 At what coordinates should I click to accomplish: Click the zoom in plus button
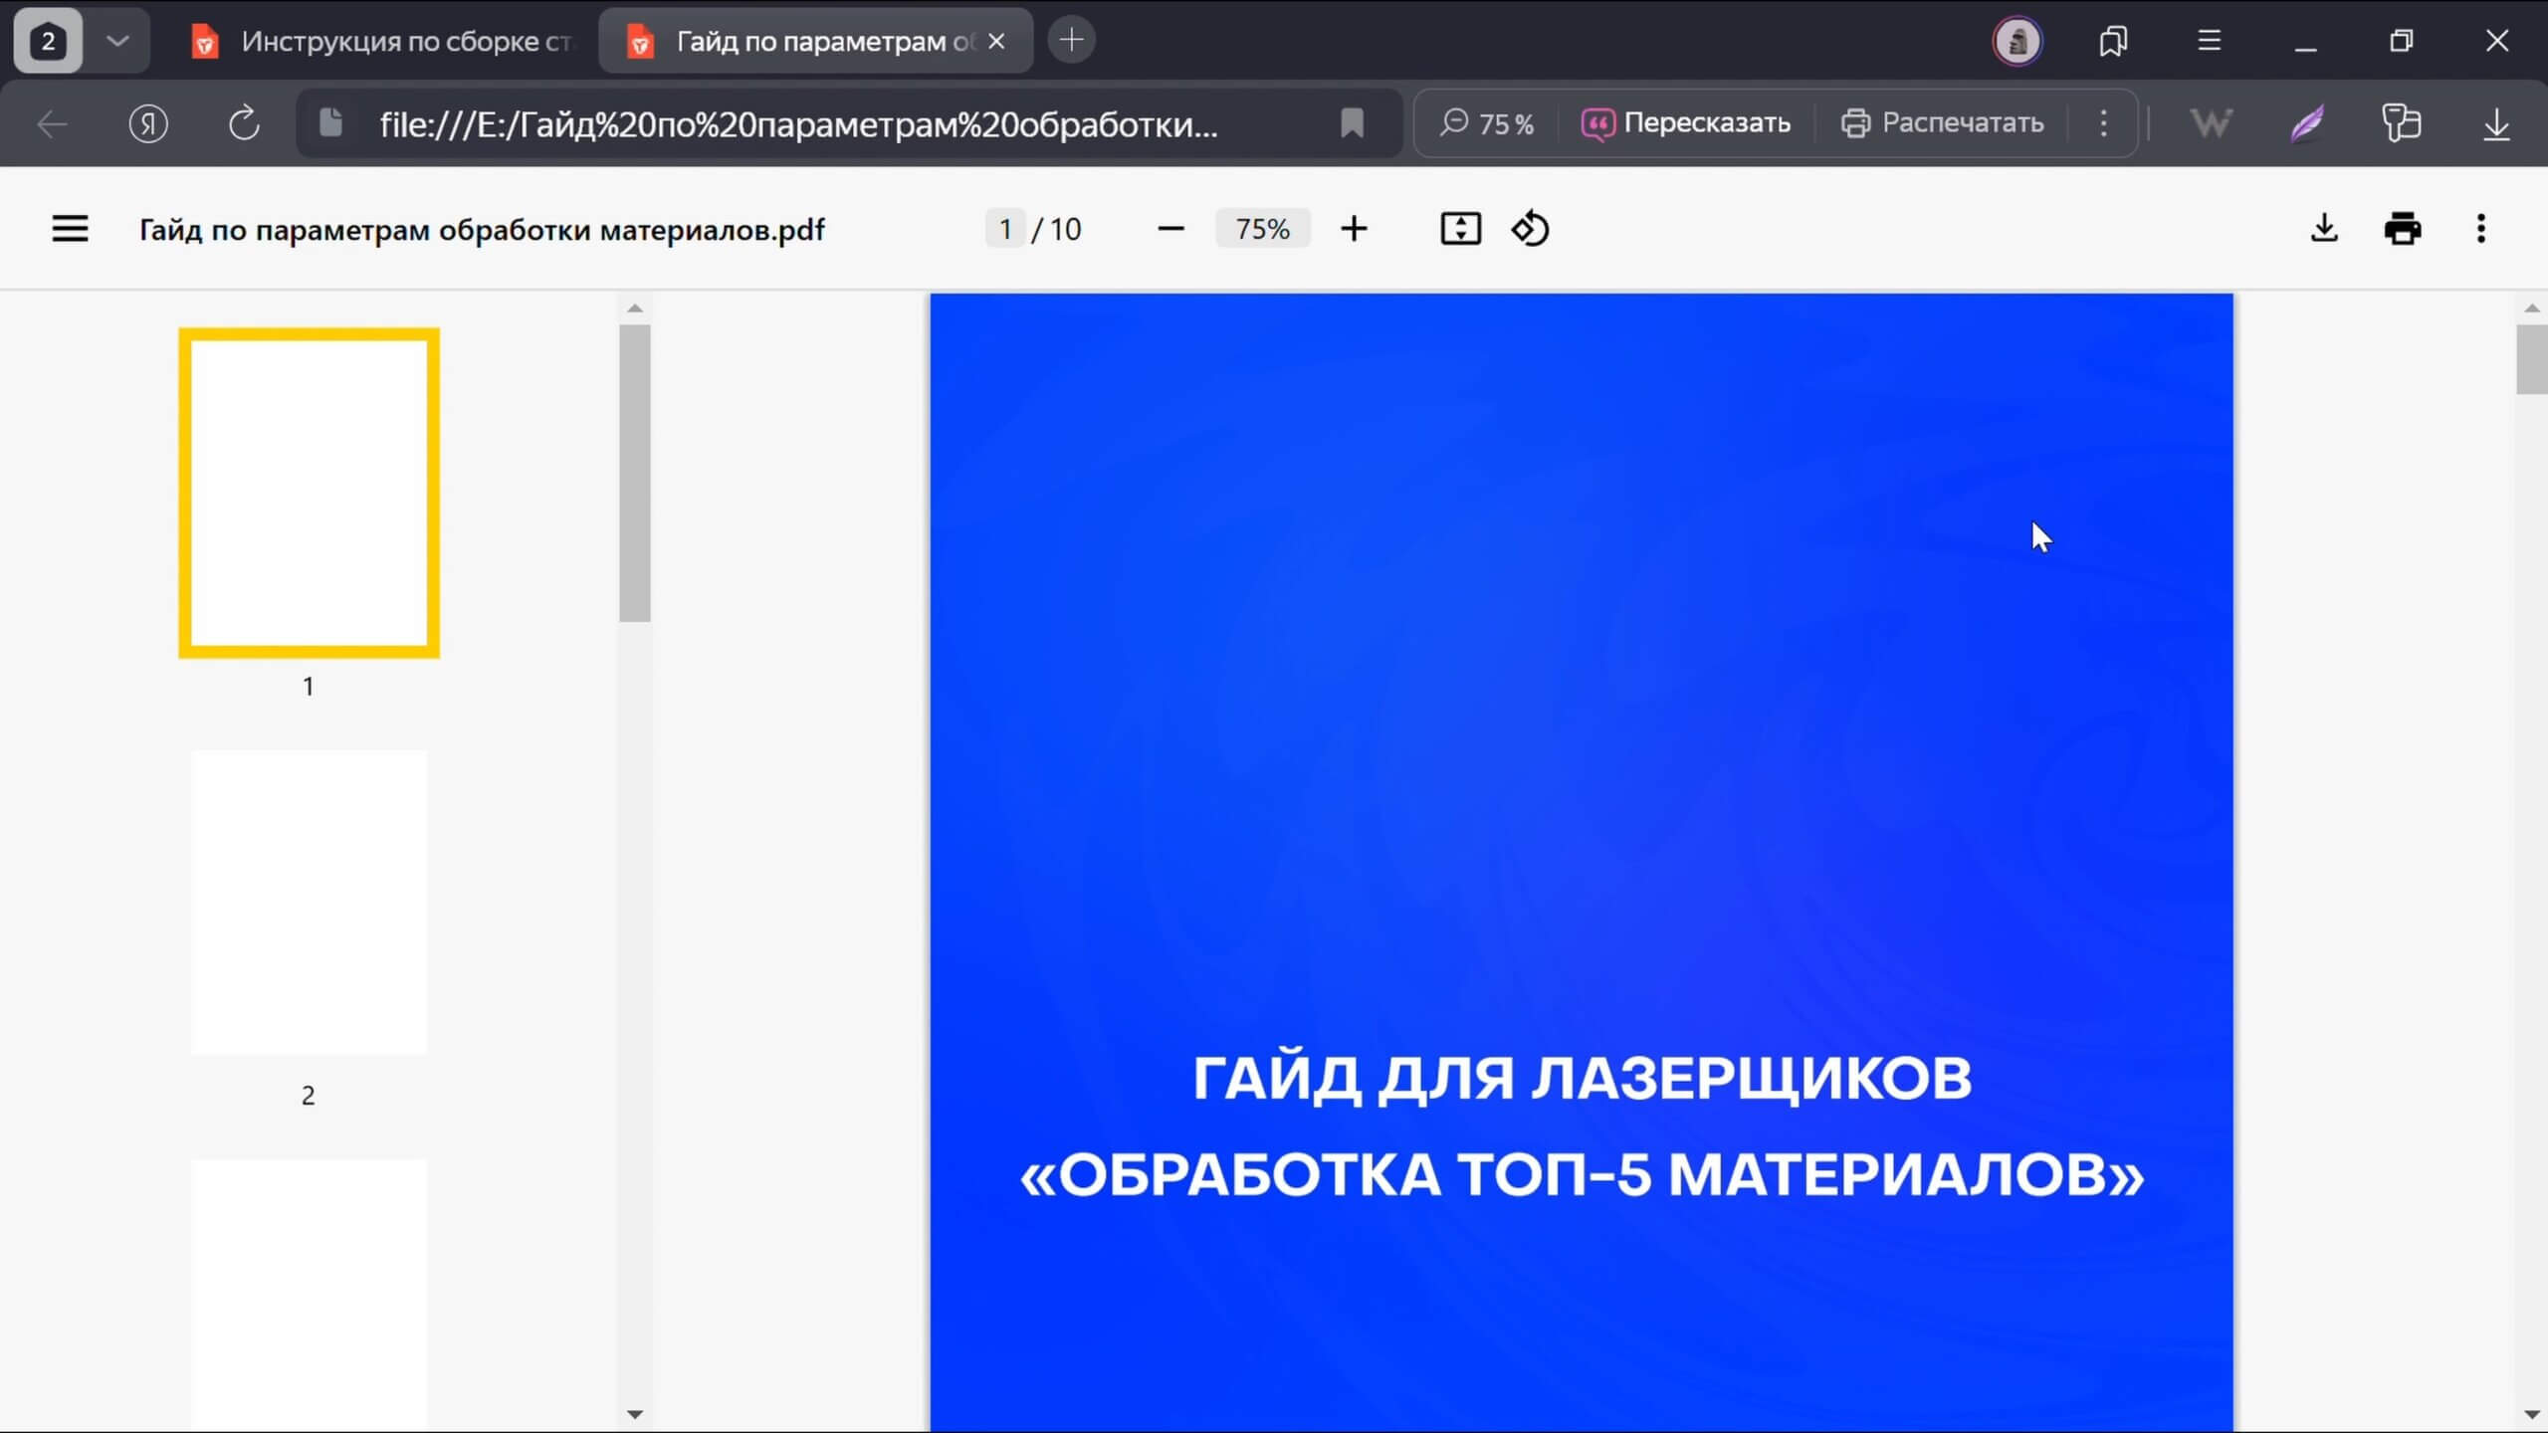[1354, 229]
